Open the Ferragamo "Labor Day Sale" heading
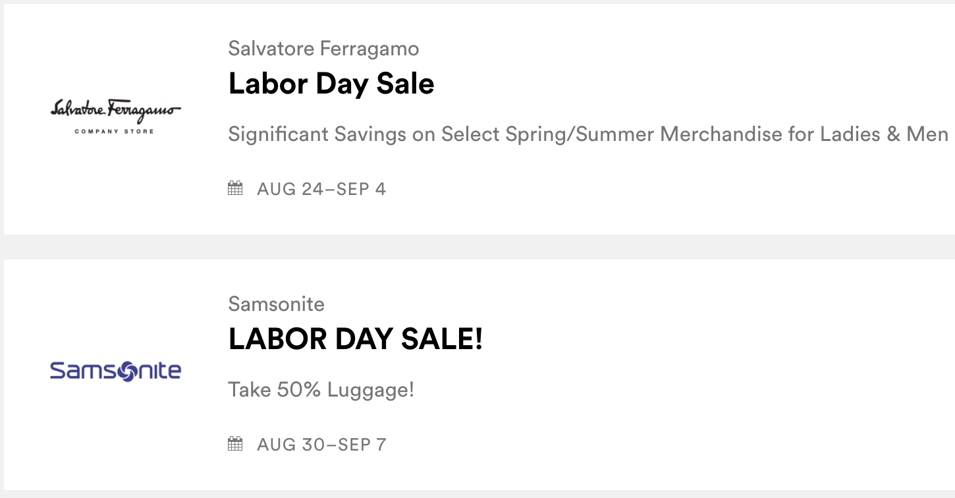 coord(331,84)
